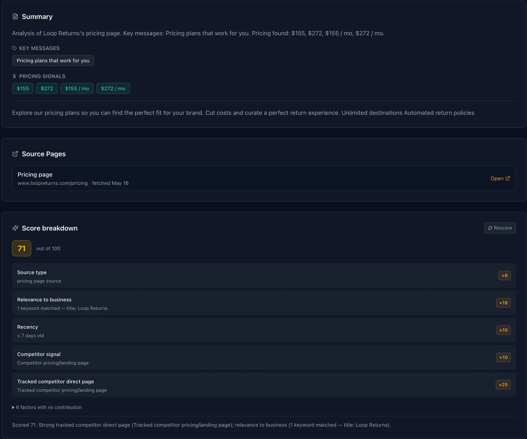The image size is (527, 439).
Task: Click the 71 score badge
Action: click(x=22, y=248)
